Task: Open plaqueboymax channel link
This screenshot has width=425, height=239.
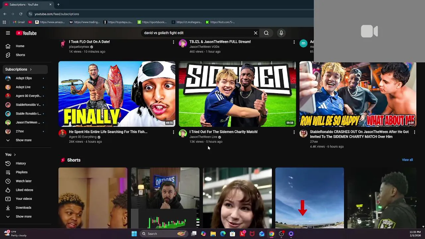Action: [x=79, y=47]
